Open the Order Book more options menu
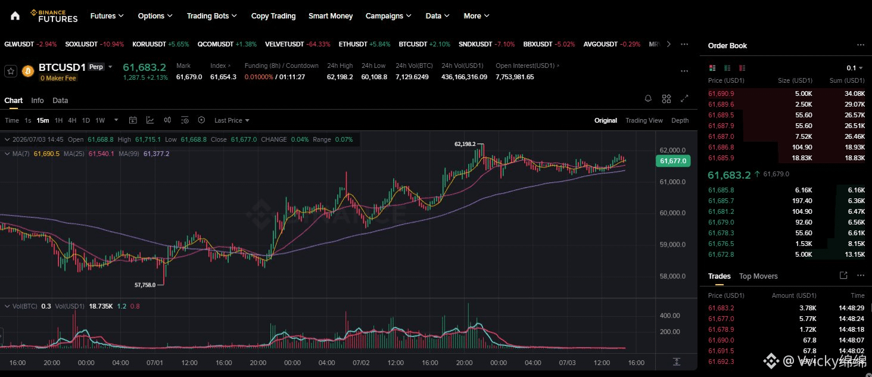The image size is (872, 377). coord(861,45)
